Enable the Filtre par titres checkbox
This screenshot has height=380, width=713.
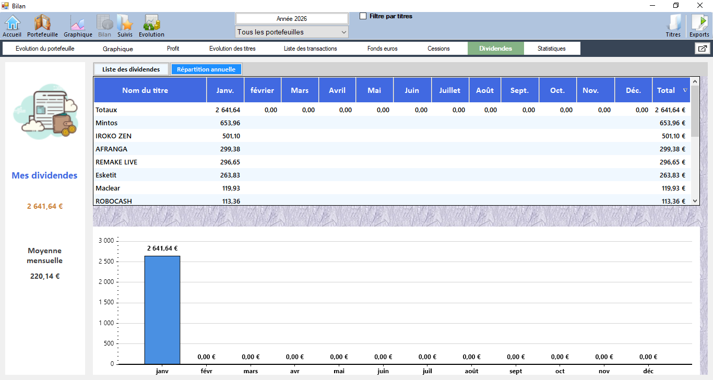point(363,16)
